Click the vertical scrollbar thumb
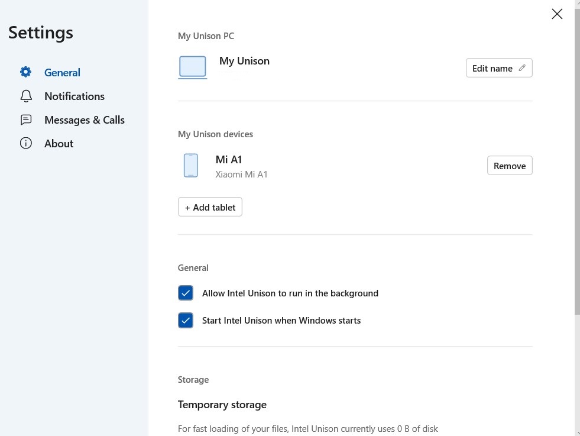Screen dimensions: 580x436 (577, 160)
